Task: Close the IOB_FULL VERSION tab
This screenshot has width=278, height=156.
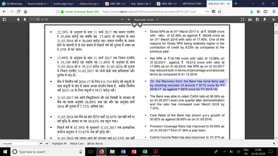Action: 228,4
